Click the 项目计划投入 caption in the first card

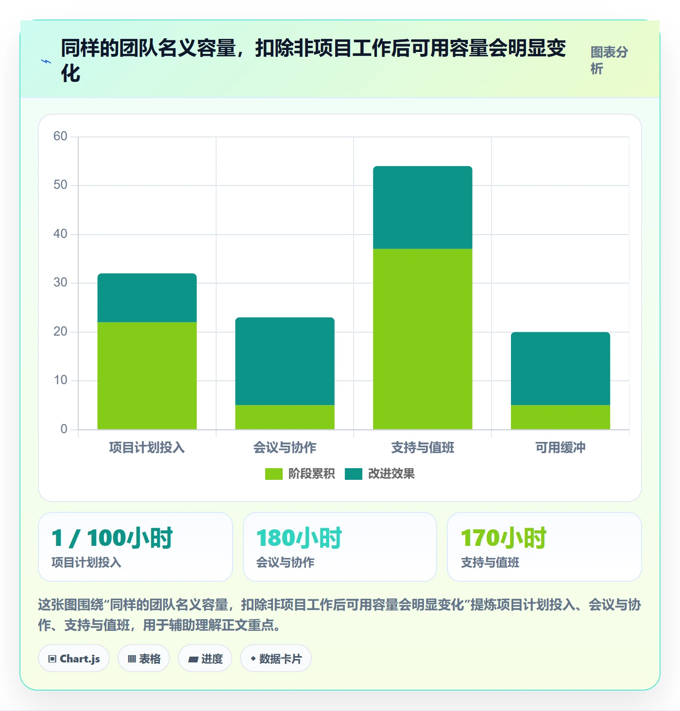tap(86, 562)
